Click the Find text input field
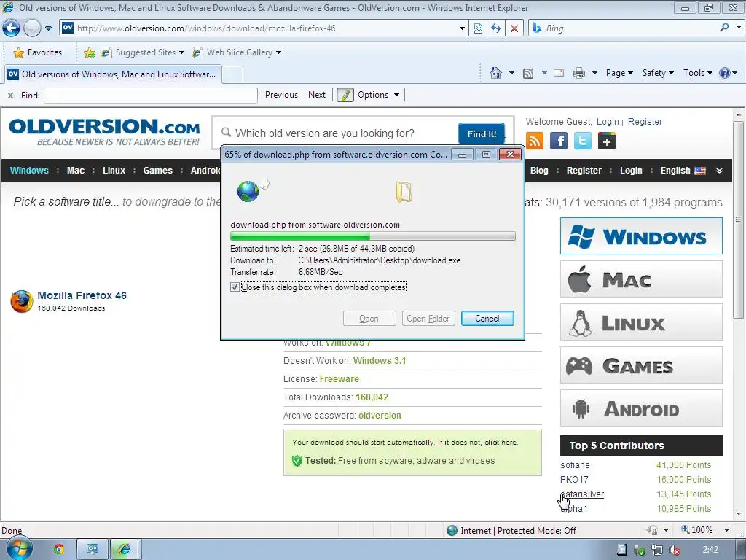This screenshot has height=560, width=746. 150,96
